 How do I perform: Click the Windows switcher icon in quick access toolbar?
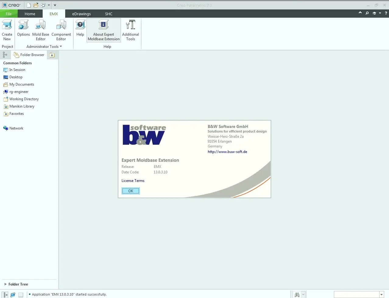[x=43, y=5]
